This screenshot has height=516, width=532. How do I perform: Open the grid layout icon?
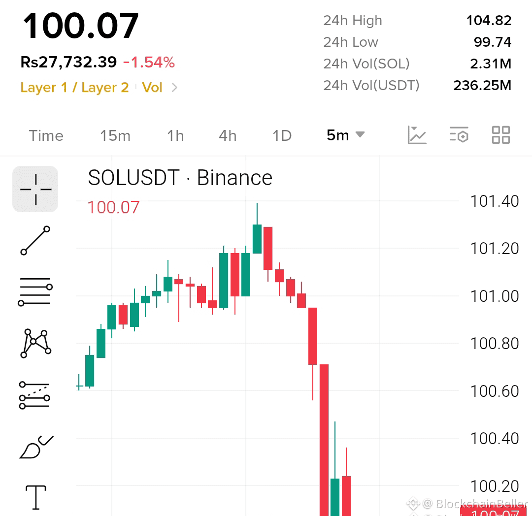click(501, 135)
